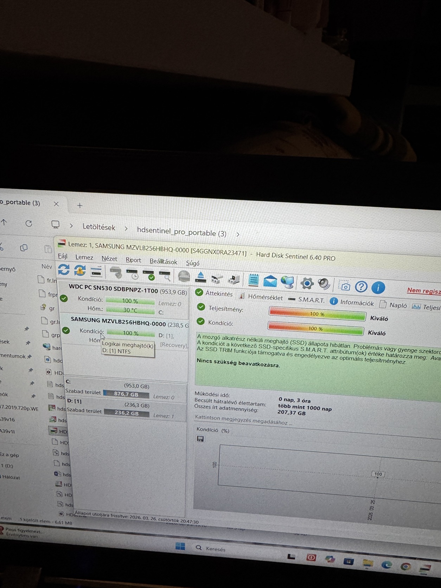Open the Riport menu

coord(133,260)
